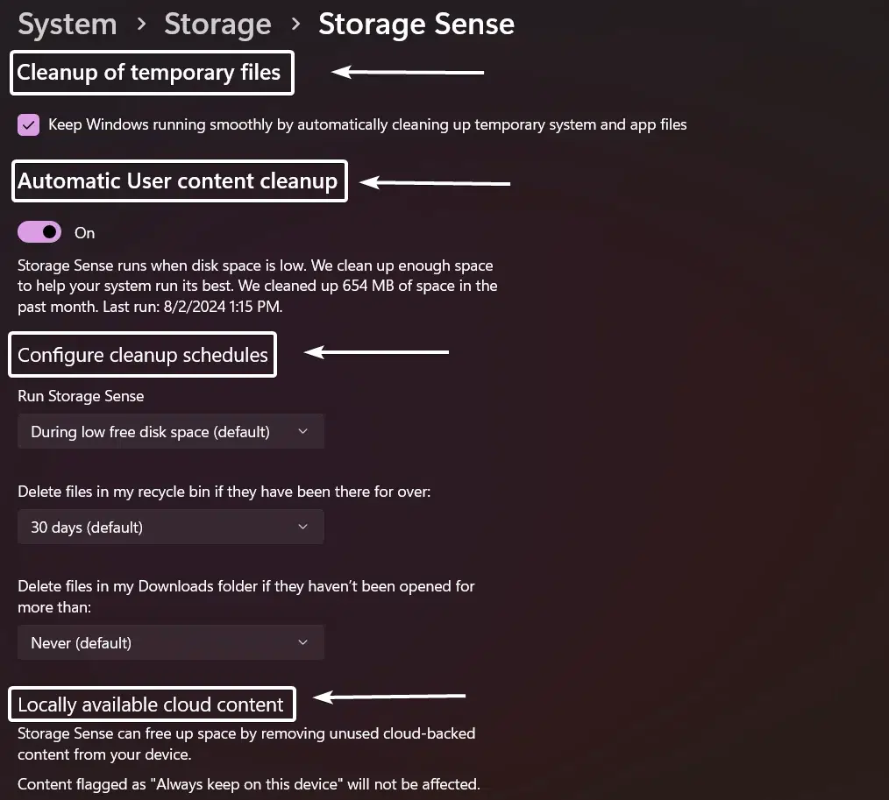889x800 pixels.
Task: Select the Automatic User content cleanup heading
Action: [x=179, y=181]
